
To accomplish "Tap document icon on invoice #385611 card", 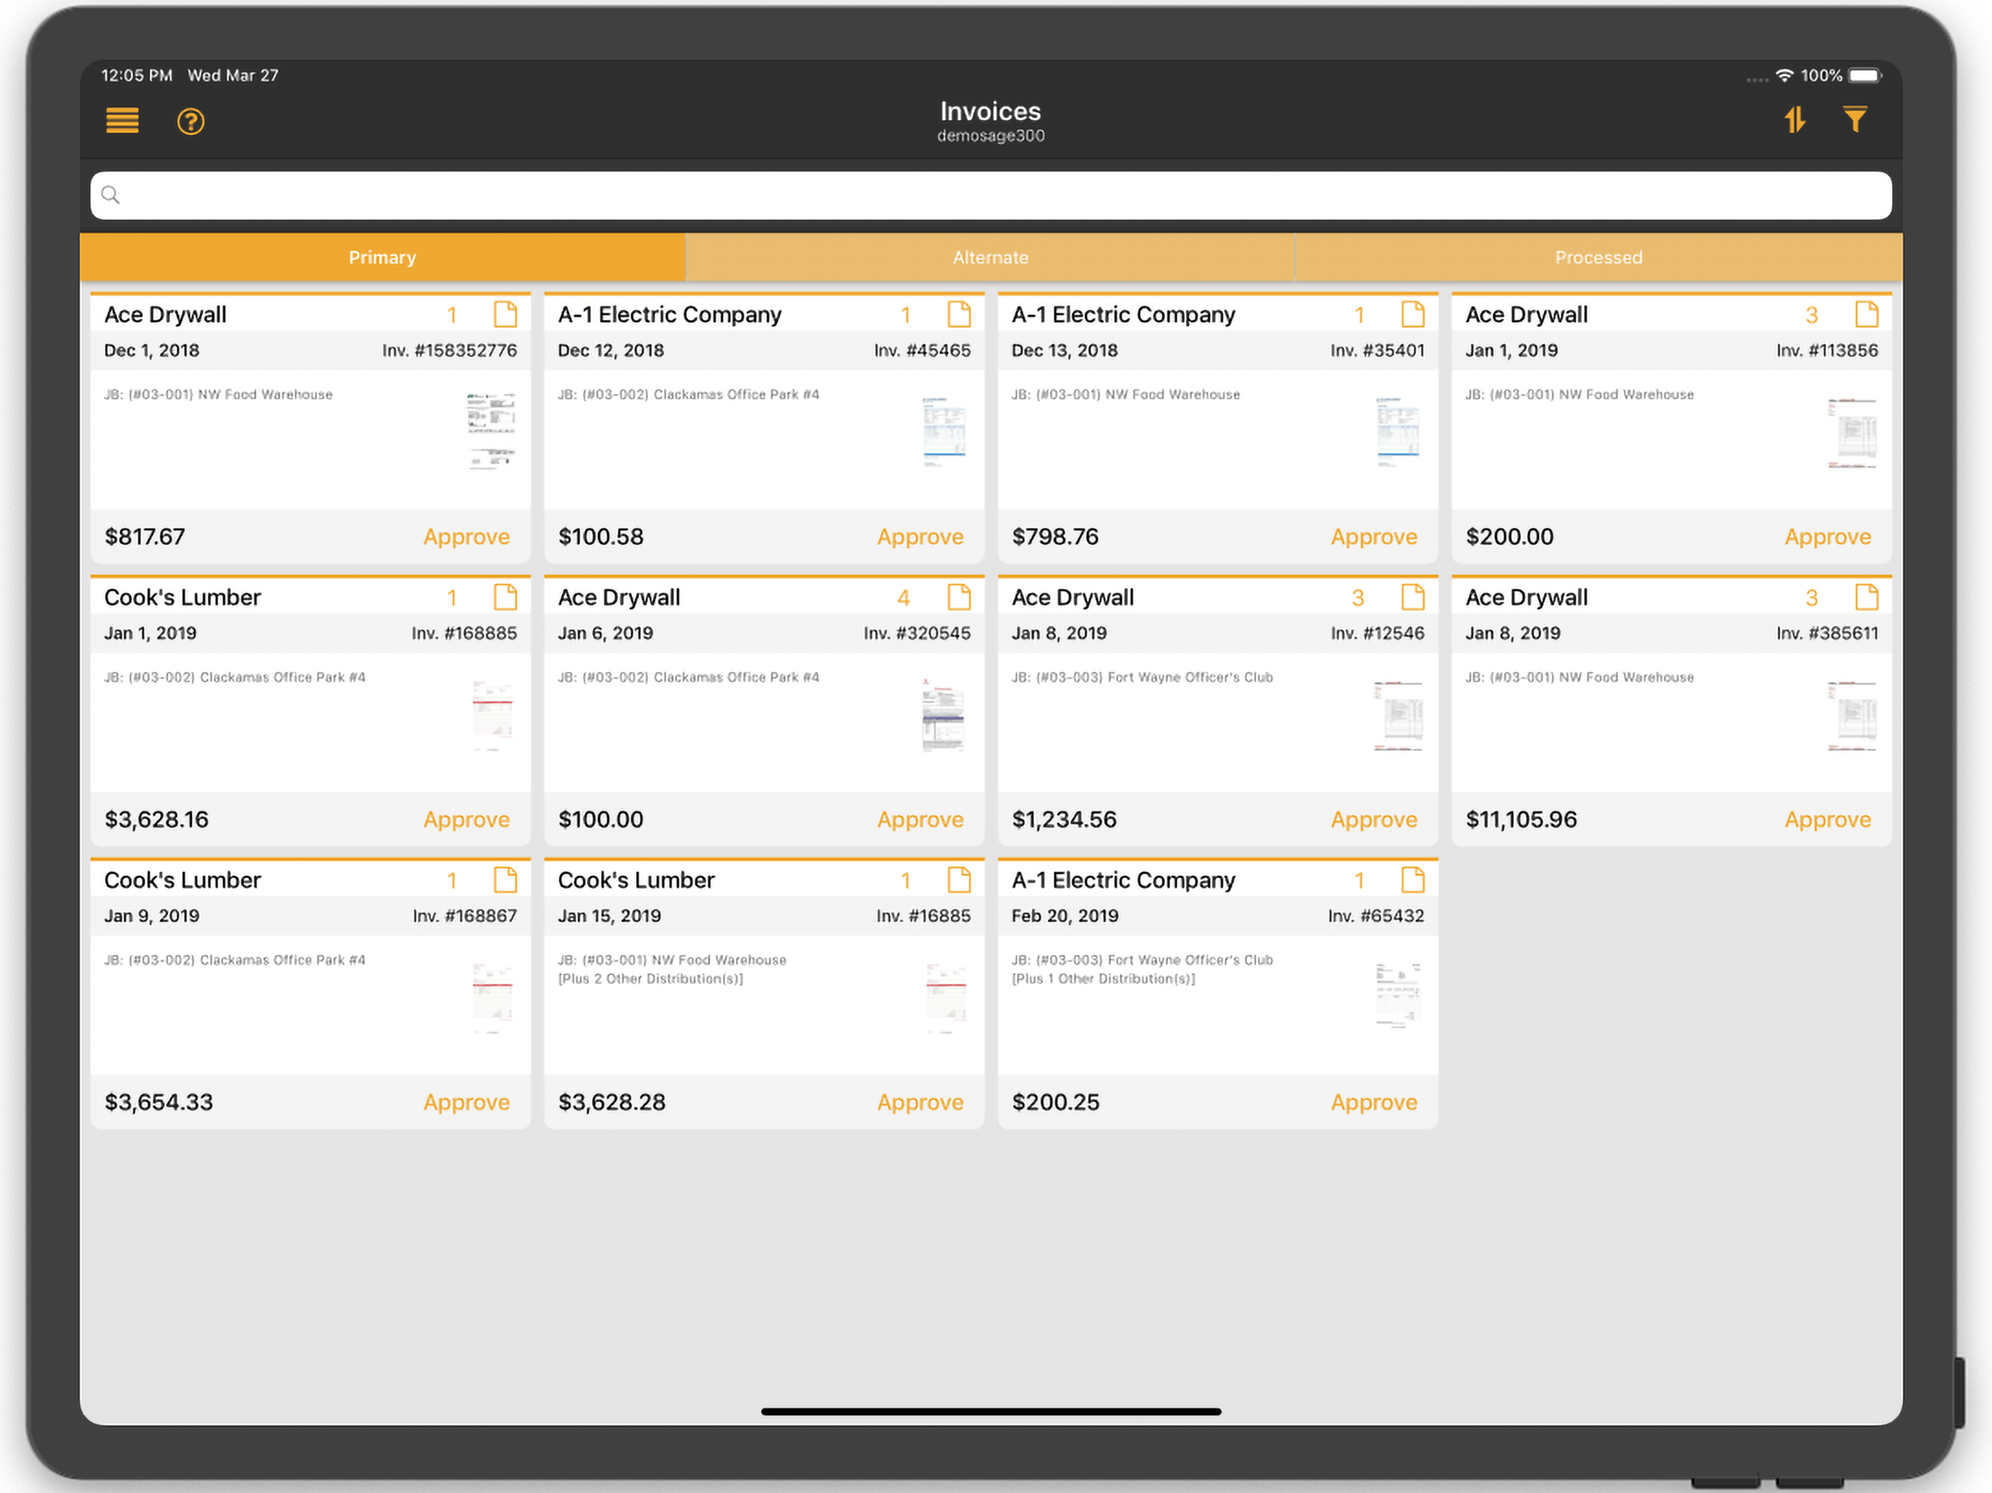I will pyautogui.click(x=1867, y=597).
